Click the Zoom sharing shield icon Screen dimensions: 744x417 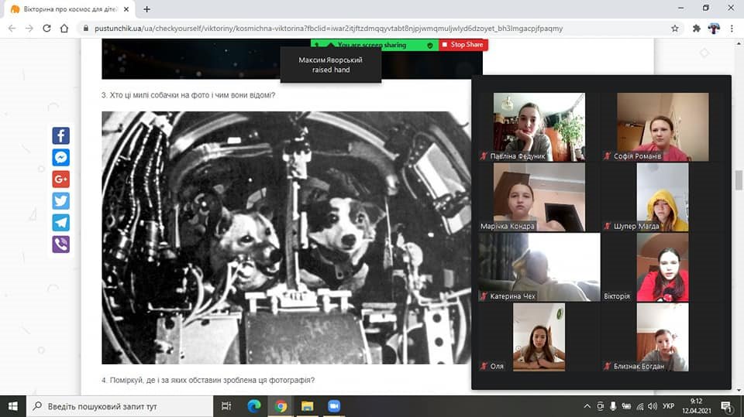tap(429, 45)
